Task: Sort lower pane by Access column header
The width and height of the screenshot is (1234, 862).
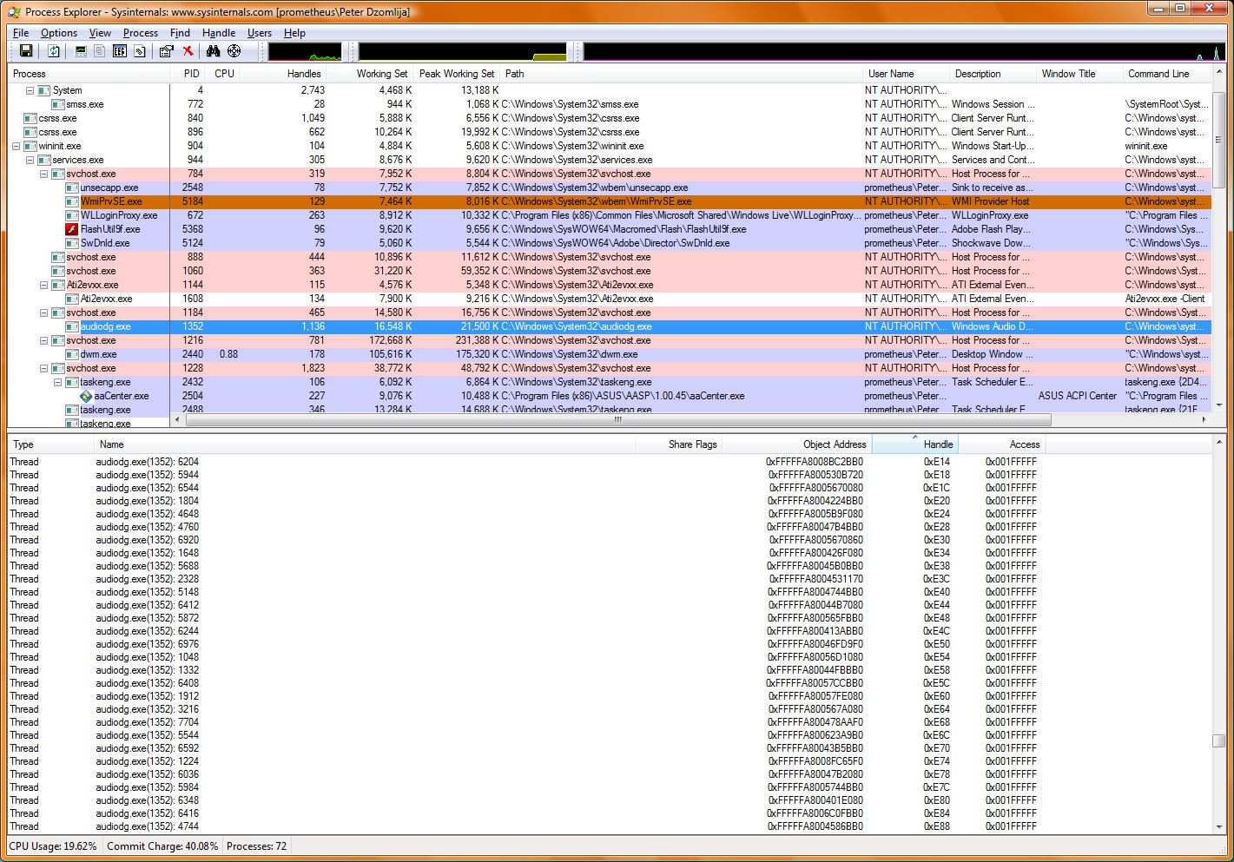Action: tap(1001, 444)
